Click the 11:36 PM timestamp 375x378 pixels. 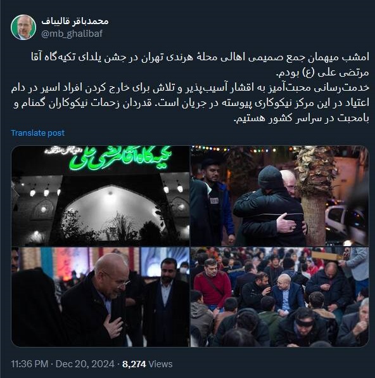pos(29,364)
